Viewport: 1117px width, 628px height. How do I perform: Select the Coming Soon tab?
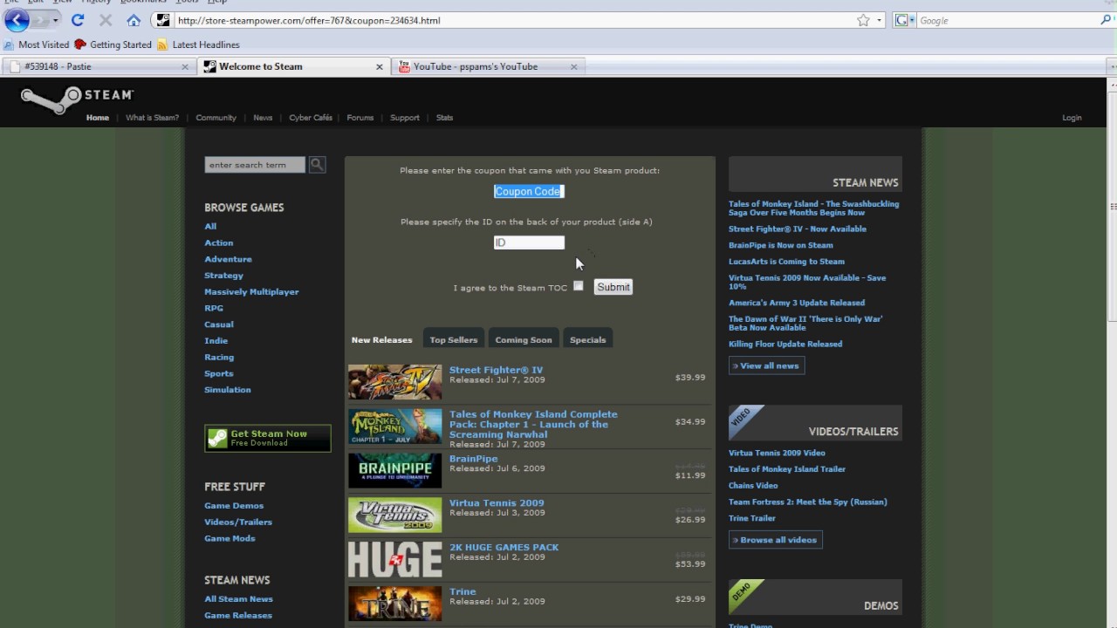coord(524,339)
